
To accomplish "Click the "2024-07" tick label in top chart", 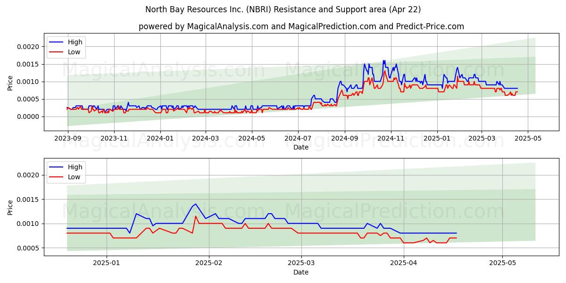I will coord(298,138).
